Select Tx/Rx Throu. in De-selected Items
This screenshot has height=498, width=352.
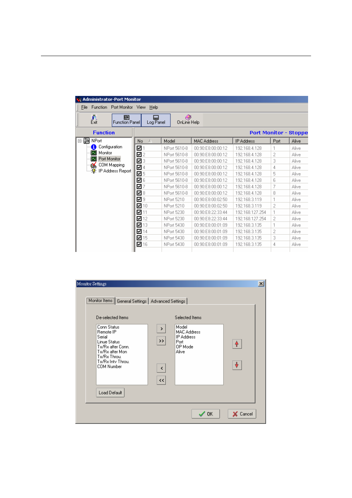click(x=109, y=357)
